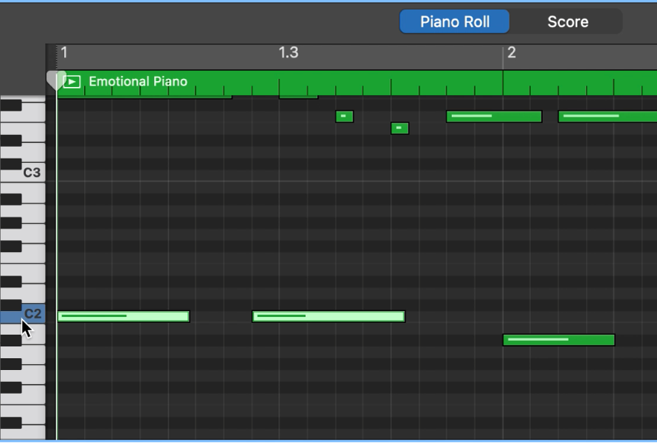Click an empty grid cell between the notes
The height and width of the screenshot is (443, 657).
295,221
